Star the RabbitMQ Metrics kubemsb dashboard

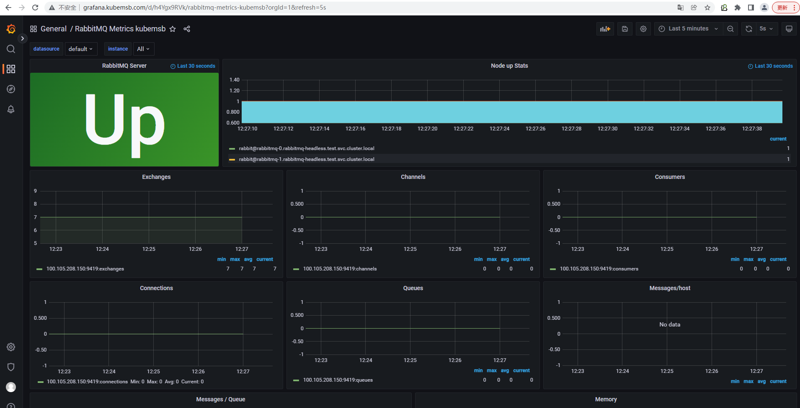pos(173,29)
